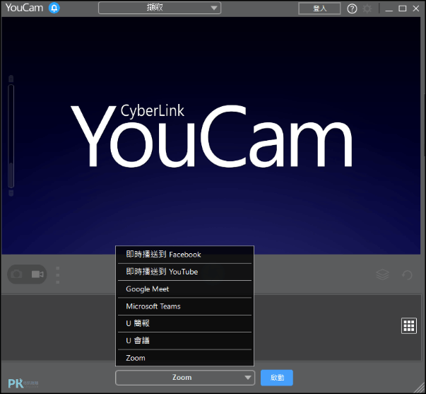Click zoom-in icon above the slider
426x394 pixels.
11,79
